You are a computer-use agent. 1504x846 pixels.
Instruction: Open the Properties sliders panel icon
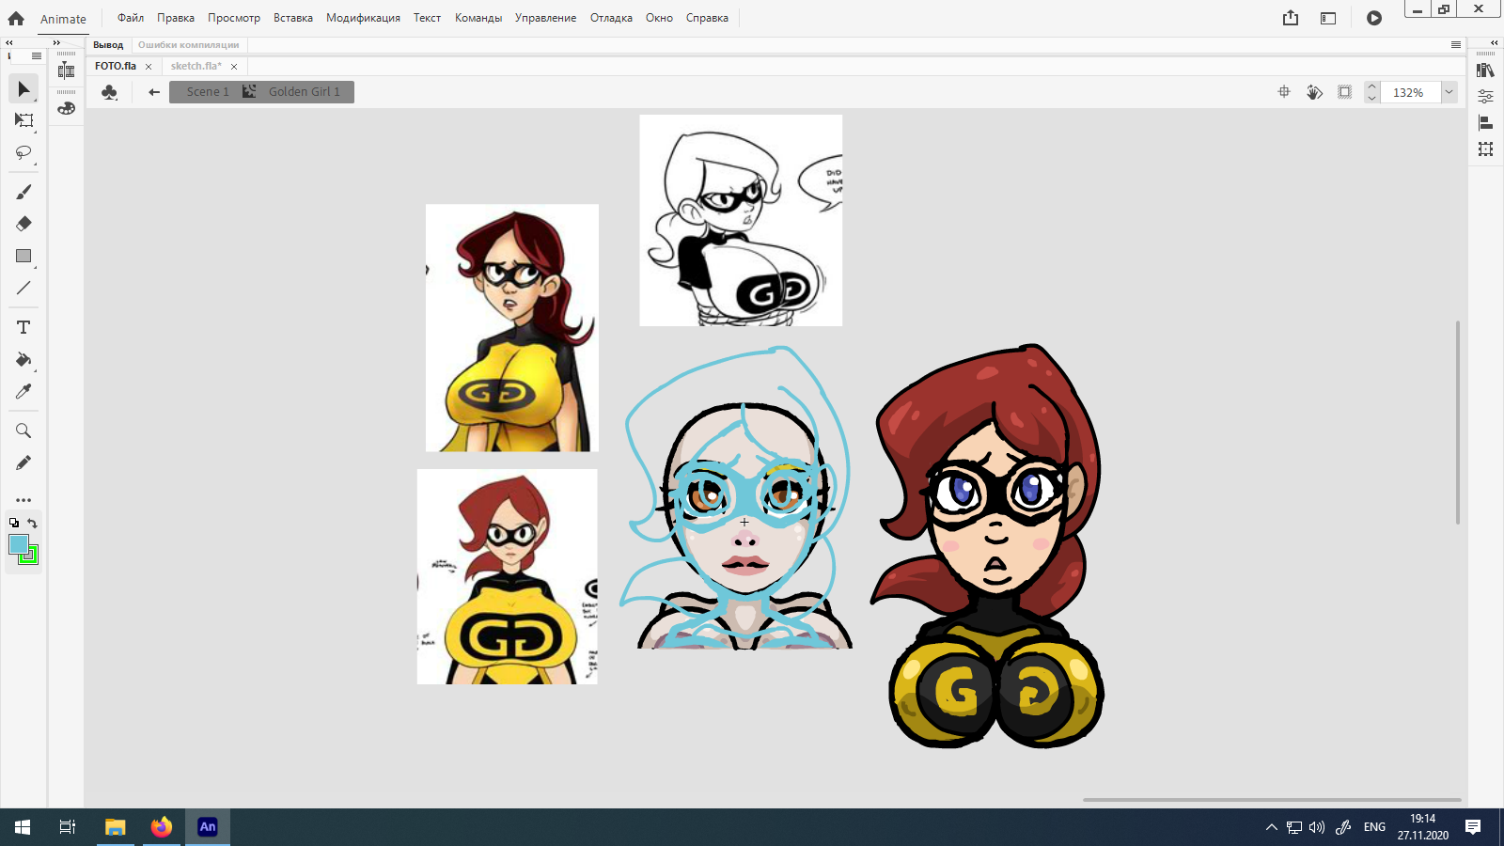coord(1485,96)
